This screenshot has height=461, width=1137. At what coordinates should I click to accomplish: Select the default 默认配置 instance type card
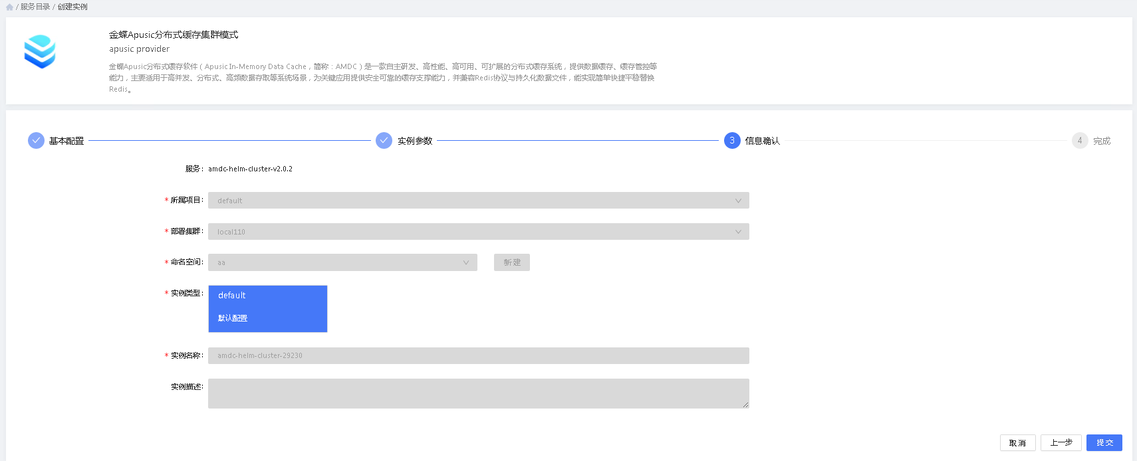point(268,309)
